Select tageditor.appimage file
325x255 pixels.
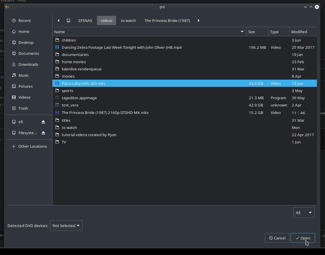pyautogui.click(x=185, y=98)
